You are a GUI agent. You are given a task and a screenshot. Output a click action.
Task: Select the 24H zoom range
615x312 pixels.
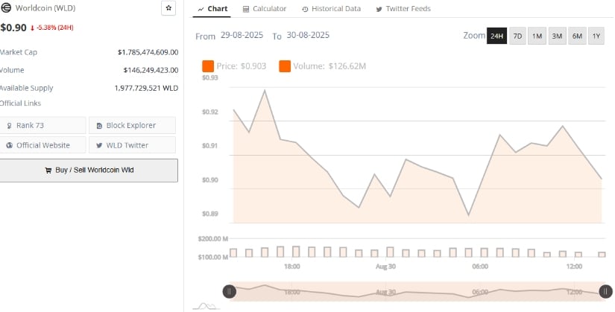click(496, 36)
